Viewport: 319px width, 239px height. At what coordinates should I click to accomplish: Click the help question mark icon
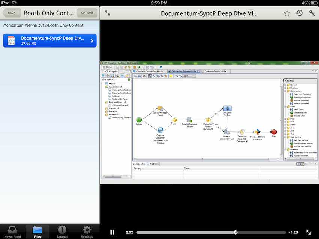[x=152, y=67]
